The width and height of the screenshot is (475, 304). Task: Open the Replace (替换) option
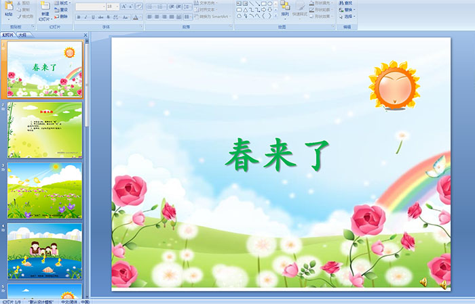[x=347, y=9]
